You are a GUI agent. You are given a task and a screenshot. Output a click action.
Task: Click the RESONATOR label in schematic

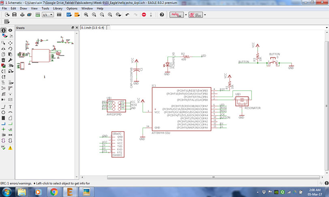(x=253, y=108)
